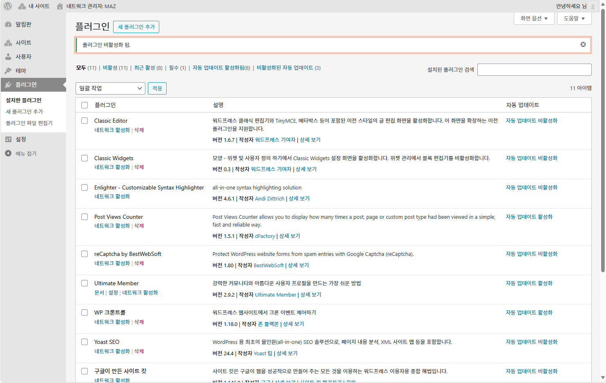Image resolution: width=606 pixels, height=383 pixels.
Task: Filter by 최근 활성 (8)
Action: tap(148, 68)
